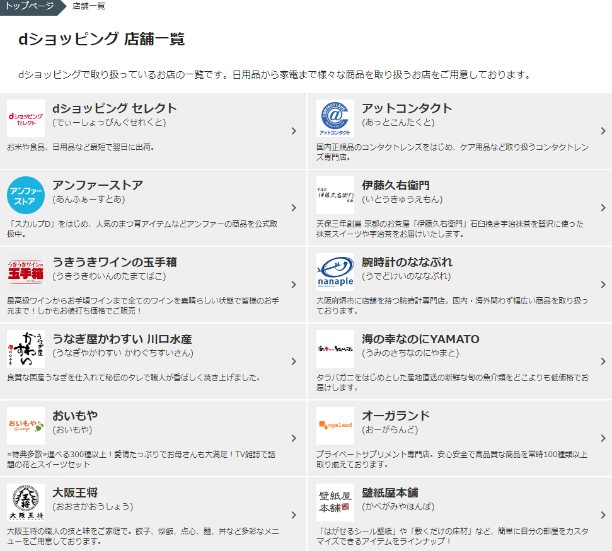Click reading text (おおさかおうしょう)
The image size is (612, 551).
[x=93, y=506]
